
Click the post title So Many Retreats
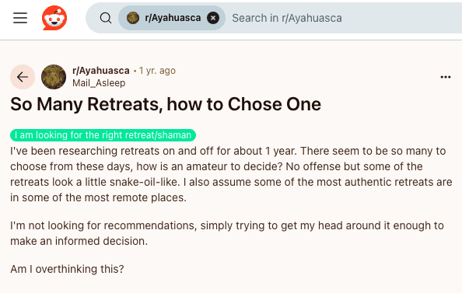[166, 104]
